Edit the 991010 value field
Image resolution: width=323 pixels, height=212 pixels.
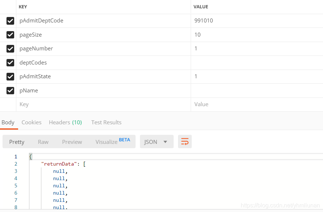(257, 21)
